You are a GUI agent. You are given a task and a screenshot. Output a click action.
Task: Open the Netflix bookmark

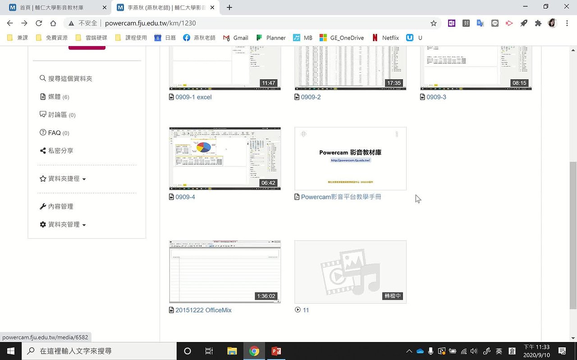pos(385,38)
